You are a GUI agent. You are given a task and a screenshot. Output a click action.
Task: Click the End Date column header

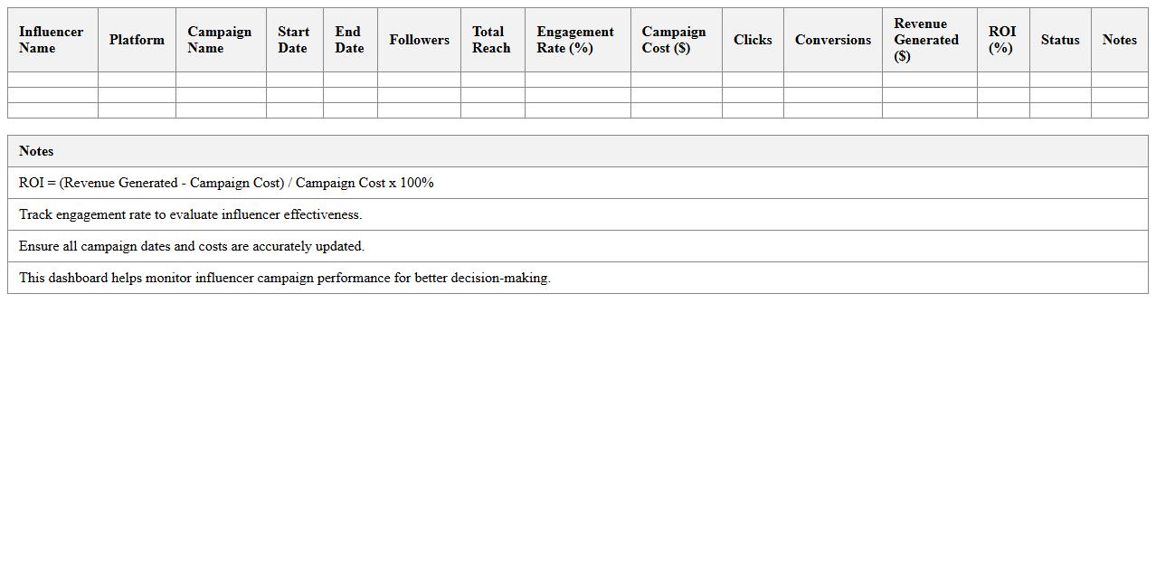click(x=349, y=40)
